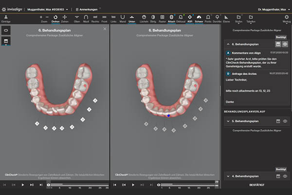Click the BESTÄTIGT button at bottom

256,185
